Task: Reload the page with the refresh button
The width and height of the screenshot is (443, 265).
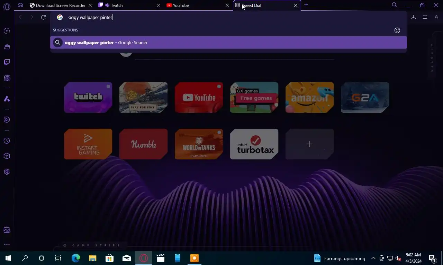Action: (44, 17)
